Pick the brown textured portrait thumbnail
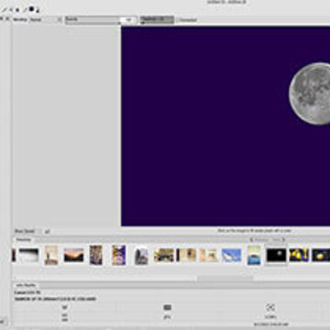The image size is (330, 330). click(96, 255)
